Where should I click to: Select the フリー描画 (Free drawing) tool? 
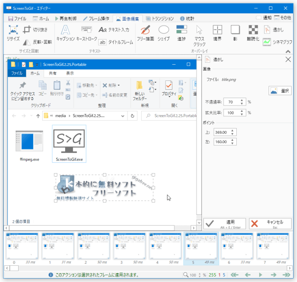click(x=146, y=32)
